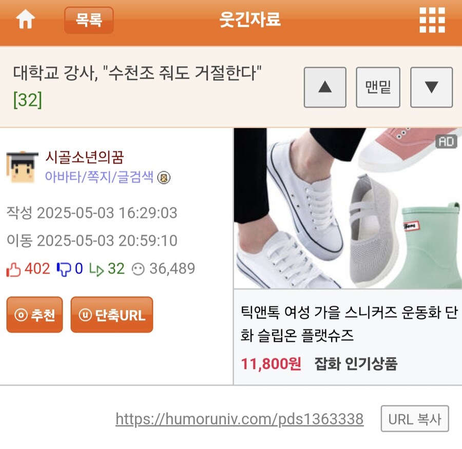Open 아바타/쪽지/글검색 user links

click(99, 177)
